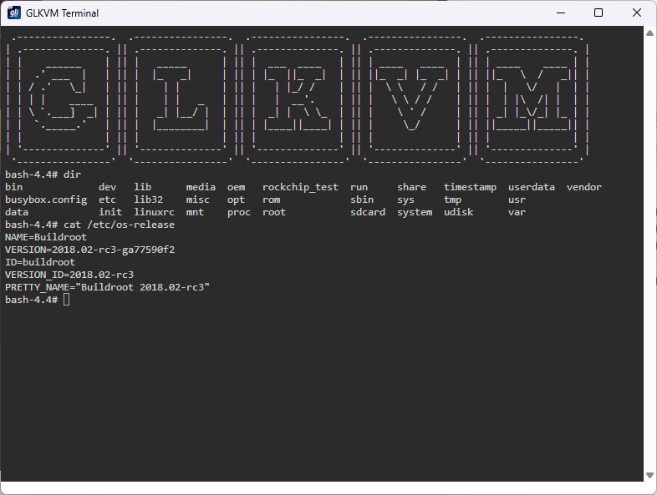Screen dimensions: 657x495
Task: Click the sdcard entry in the listing
Action: [x=368, y=212]
